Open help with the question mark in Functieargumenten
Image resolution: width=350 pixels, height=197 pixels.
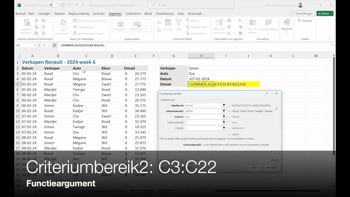[x=267, y=94]
